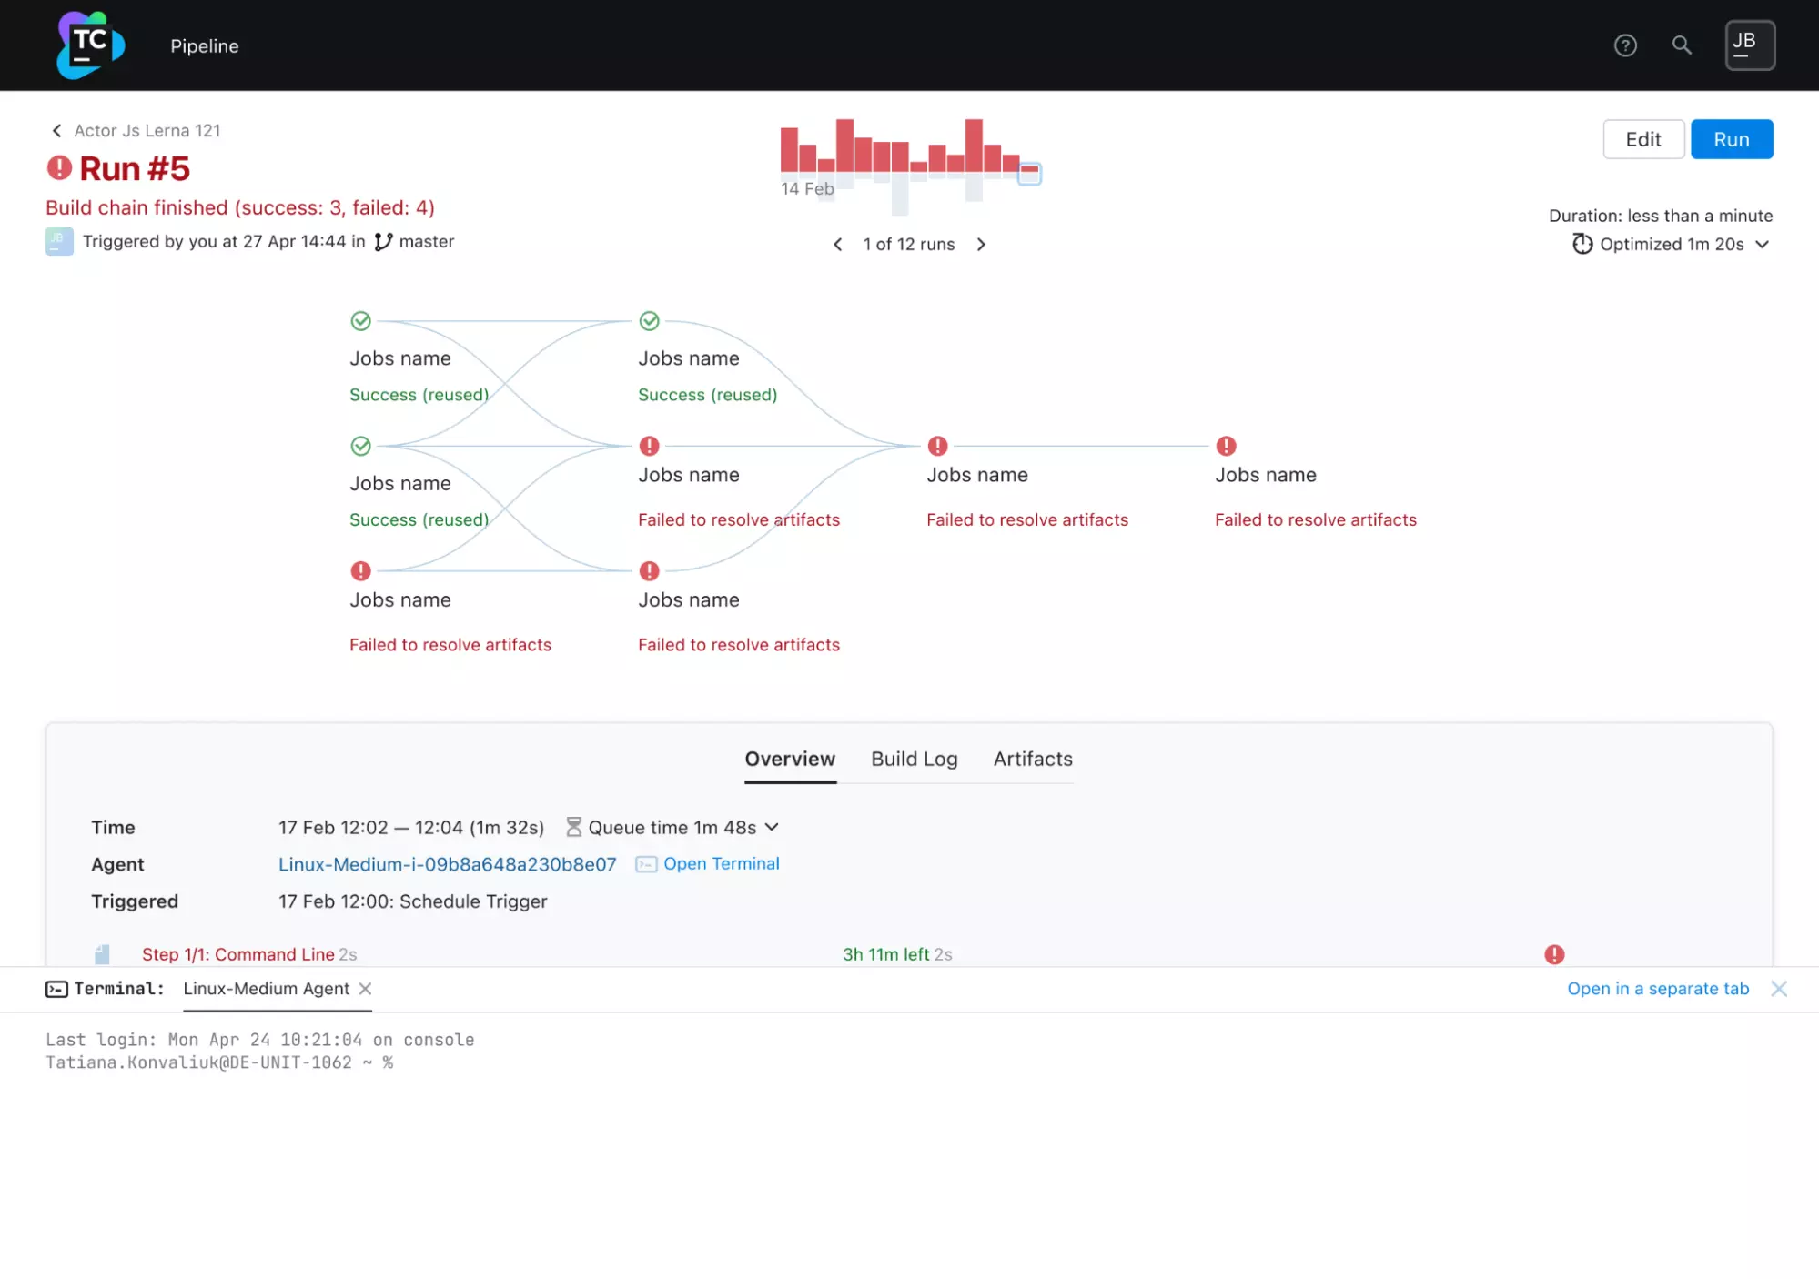Open in a separate tab terminal option
Image resolution: width=1819 pixels, height=1279 pixels.
click(x=1659, y=988)
